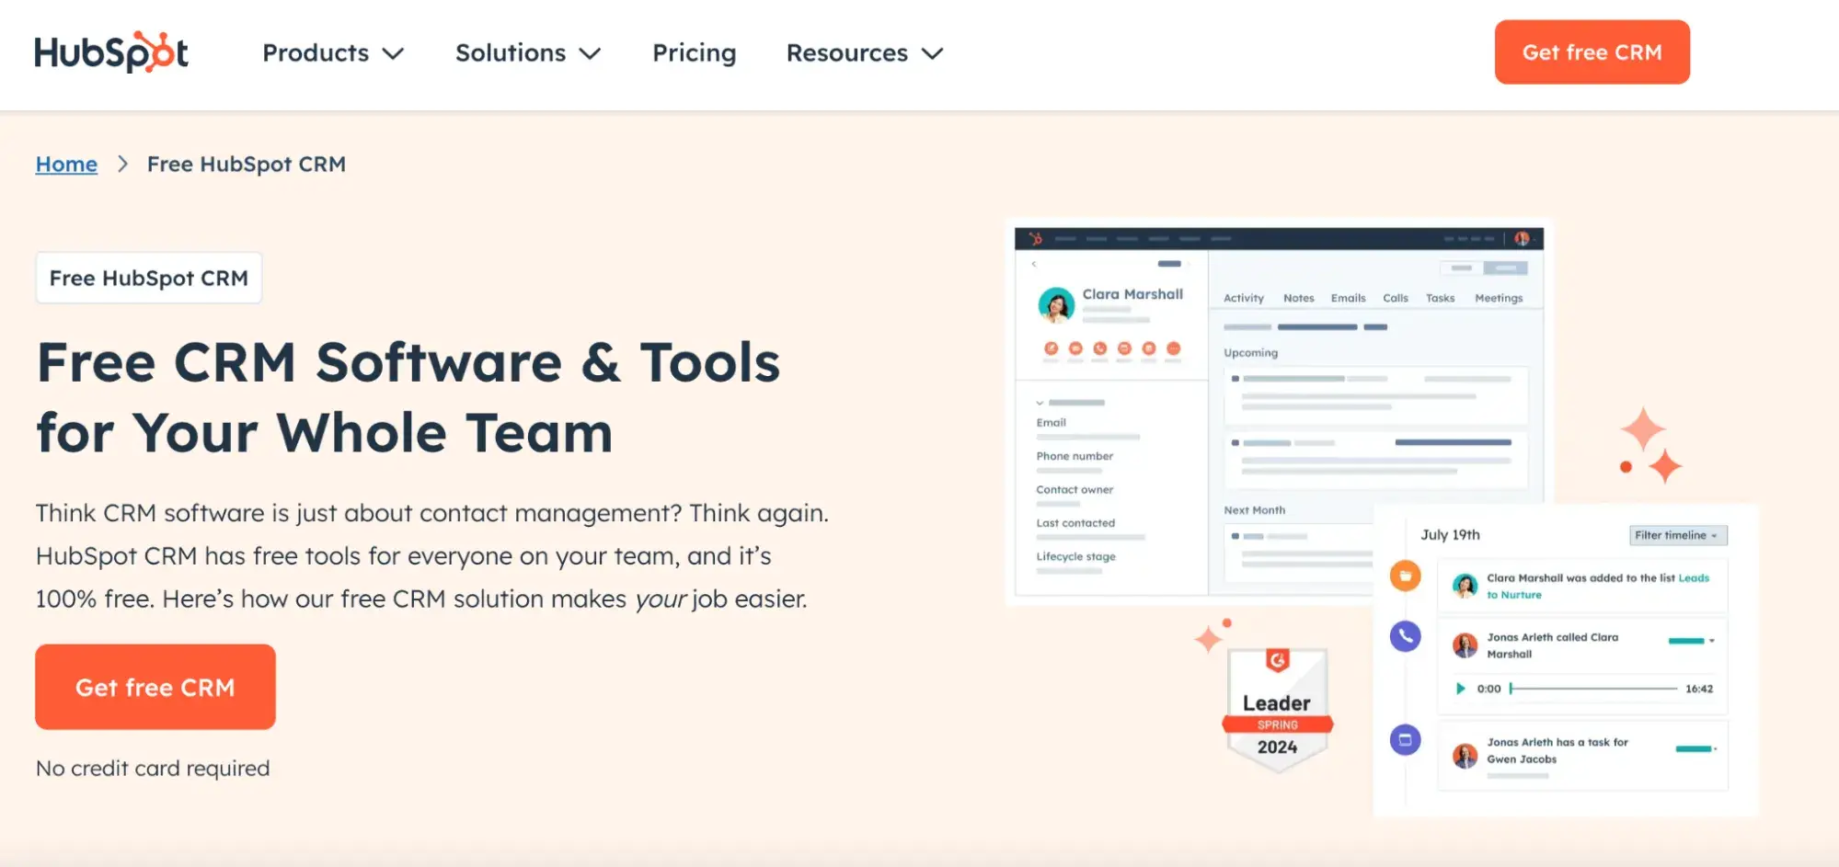Click the header Get free CRM button
Image resolution: width=1839 pixels, height=867 pixels.
pos(1592,52)
